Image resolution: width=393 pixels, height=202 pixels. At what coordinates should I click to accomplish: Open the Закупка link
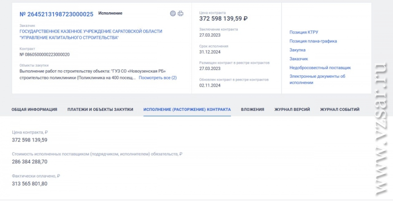click(298, 50)
